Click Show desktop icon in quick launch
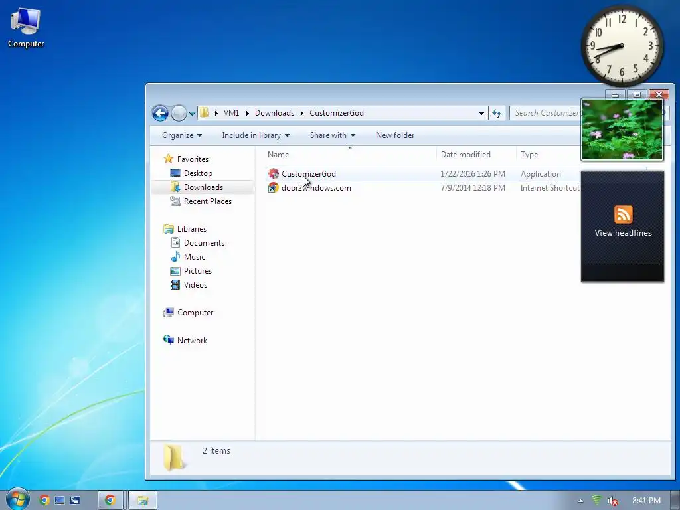This screenshot has width=680, height=510. click(60, 501)
